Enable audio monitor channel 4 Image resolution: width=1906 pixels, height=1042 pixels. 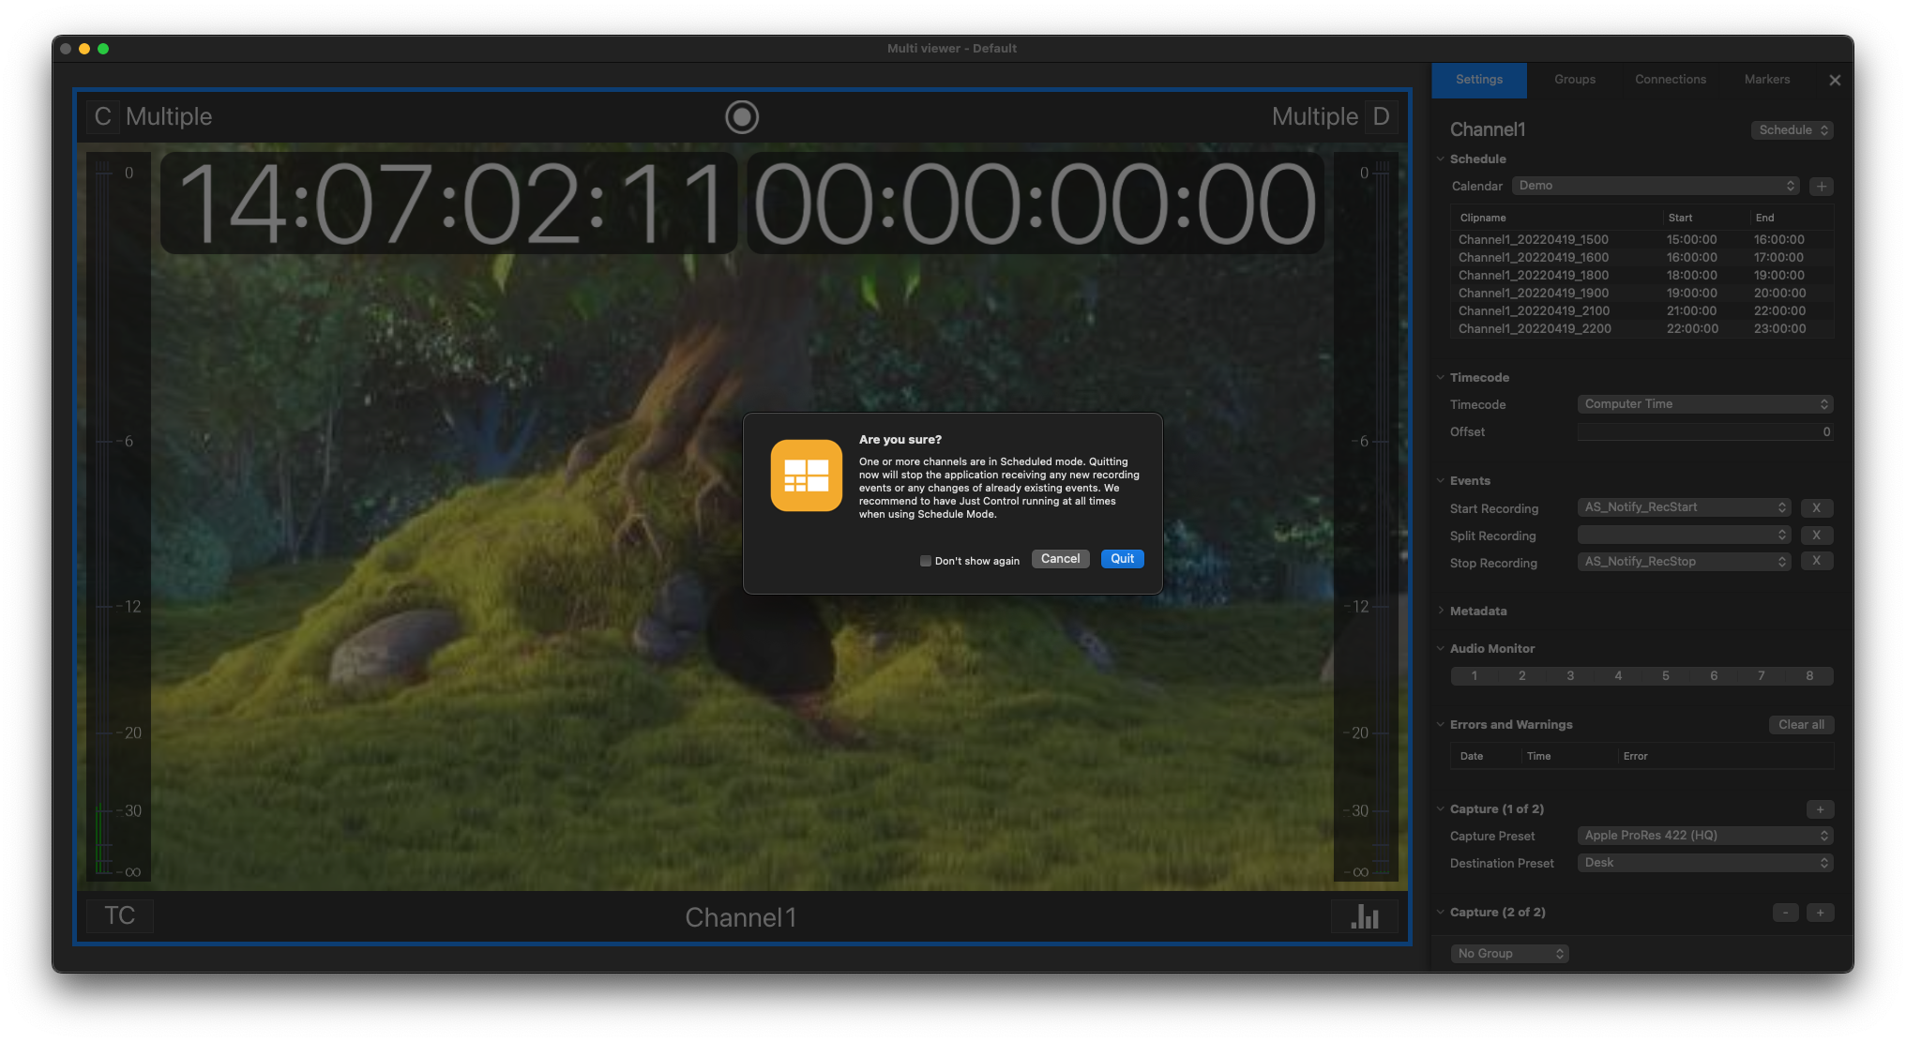click(x=1618, y=675)
